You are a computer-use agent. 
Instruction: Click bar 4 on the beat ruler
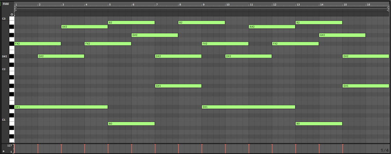pos(86,4)
